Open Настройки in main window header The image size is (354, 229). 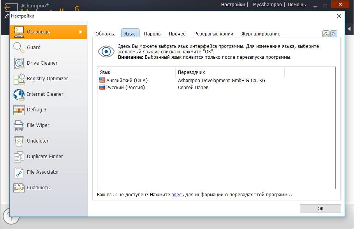[233, 5]
